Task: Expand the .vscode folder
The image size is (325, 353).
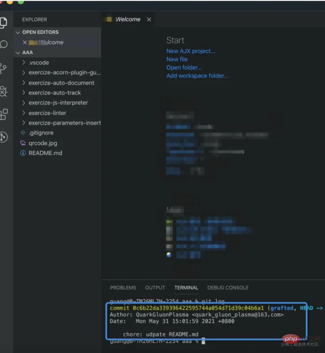Action: [x=23, y=62]
